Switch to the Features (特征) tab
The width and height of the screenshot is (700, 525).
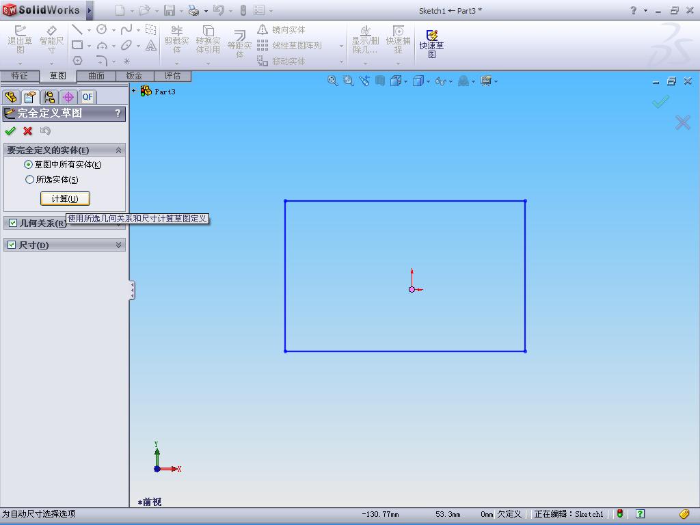pyautogui.click(x=20, y=75)
